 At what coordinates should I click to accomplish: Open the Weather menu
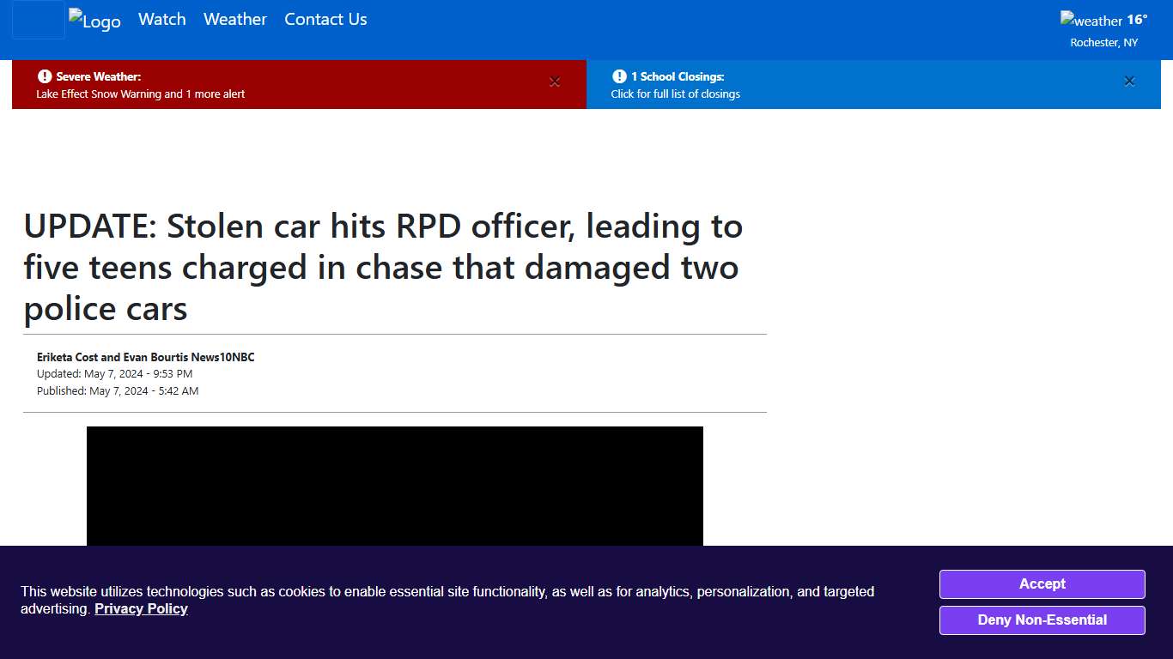[234, 19]
